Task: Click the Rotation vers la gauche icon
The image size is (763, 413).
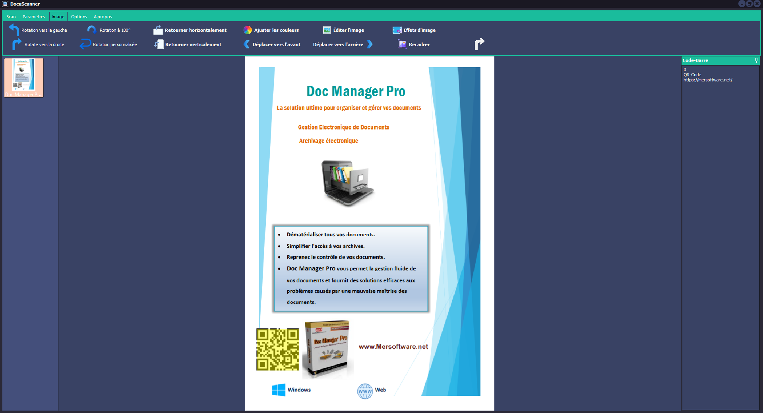Action: tap(14, 30)
